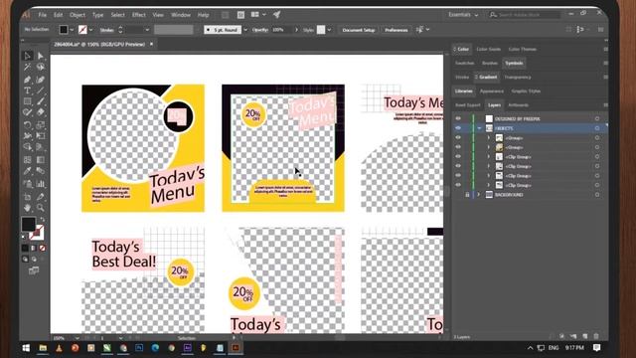Select the Rotate tool
Image resolution: width=636 pixels, height=358 pixels.
(28, 125)
